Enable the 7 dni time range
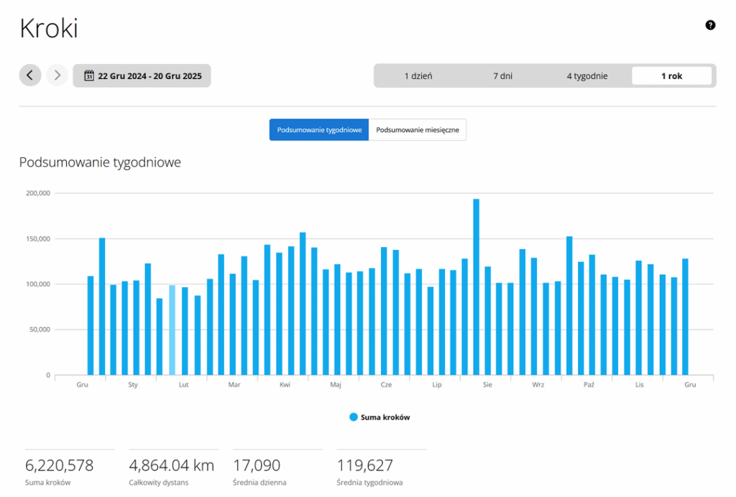The height and width of the screenshot is (497, 736). [502, 75]
